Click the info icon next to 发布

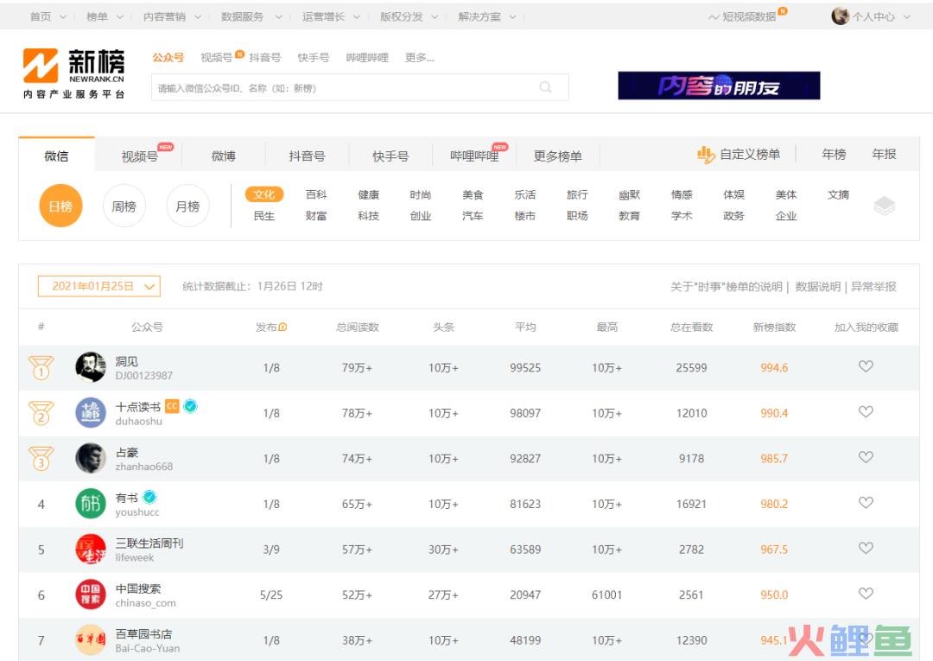(x=283, y=327)
